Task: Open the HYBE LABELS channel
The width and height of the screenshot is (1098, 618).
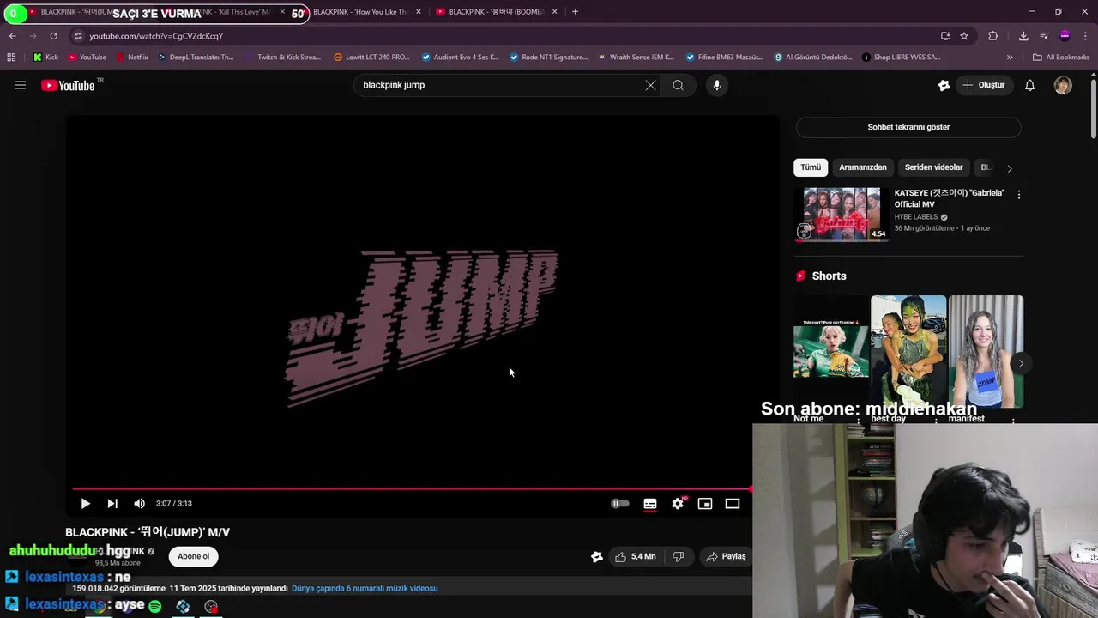Action: [x=916, y=217]
